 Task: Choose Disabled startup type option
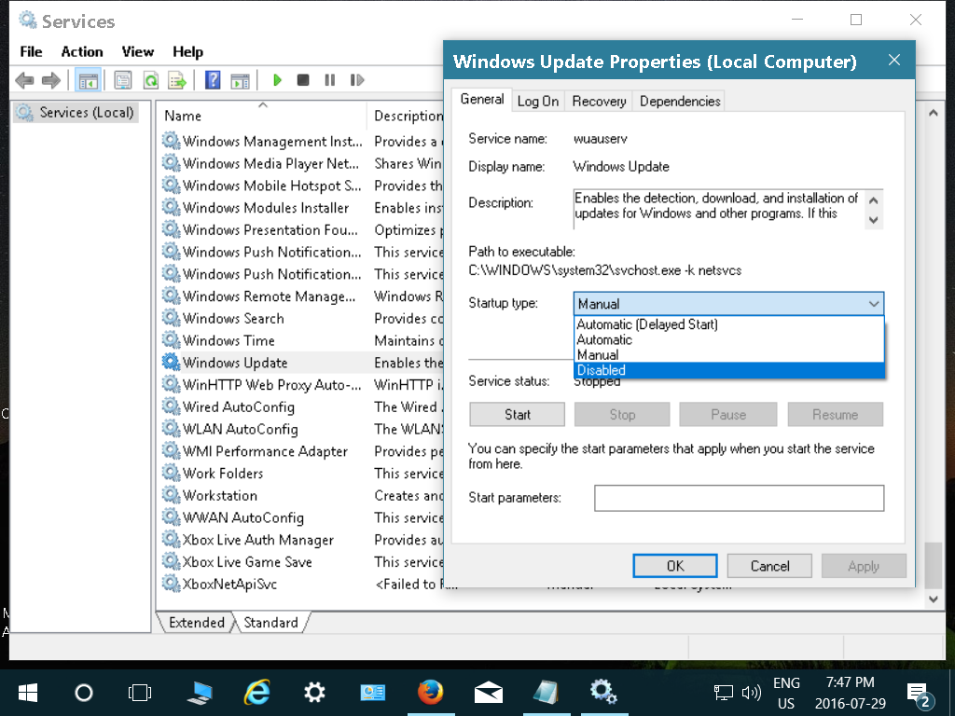click(729, 370)
